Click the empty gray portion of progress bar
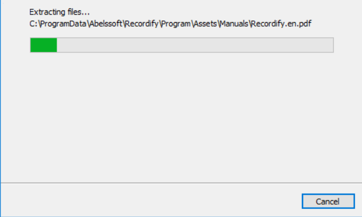Viewport: 362px width, 217px height. [x=195, y=45]
